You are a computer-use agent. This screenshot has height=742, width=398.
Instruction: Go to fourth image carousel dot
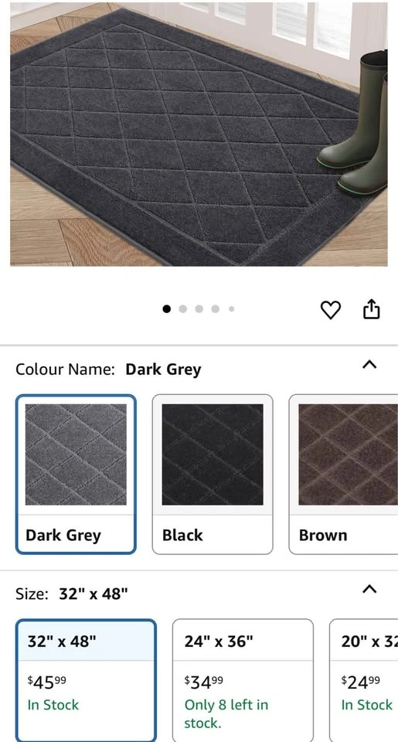pos(216,309)
